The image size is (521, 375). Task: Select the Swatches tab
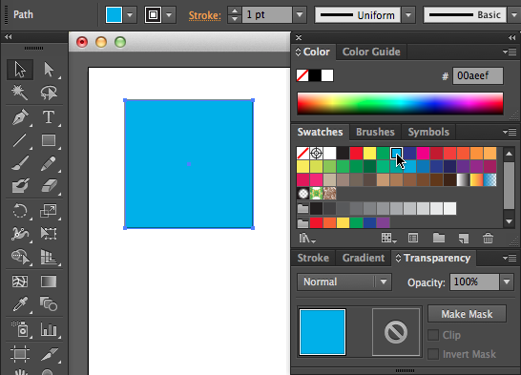point(320,132)
